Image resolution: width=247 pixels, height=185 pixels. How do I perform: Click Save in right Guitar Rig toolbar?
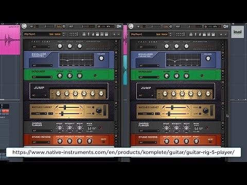[x=158, y=34]
